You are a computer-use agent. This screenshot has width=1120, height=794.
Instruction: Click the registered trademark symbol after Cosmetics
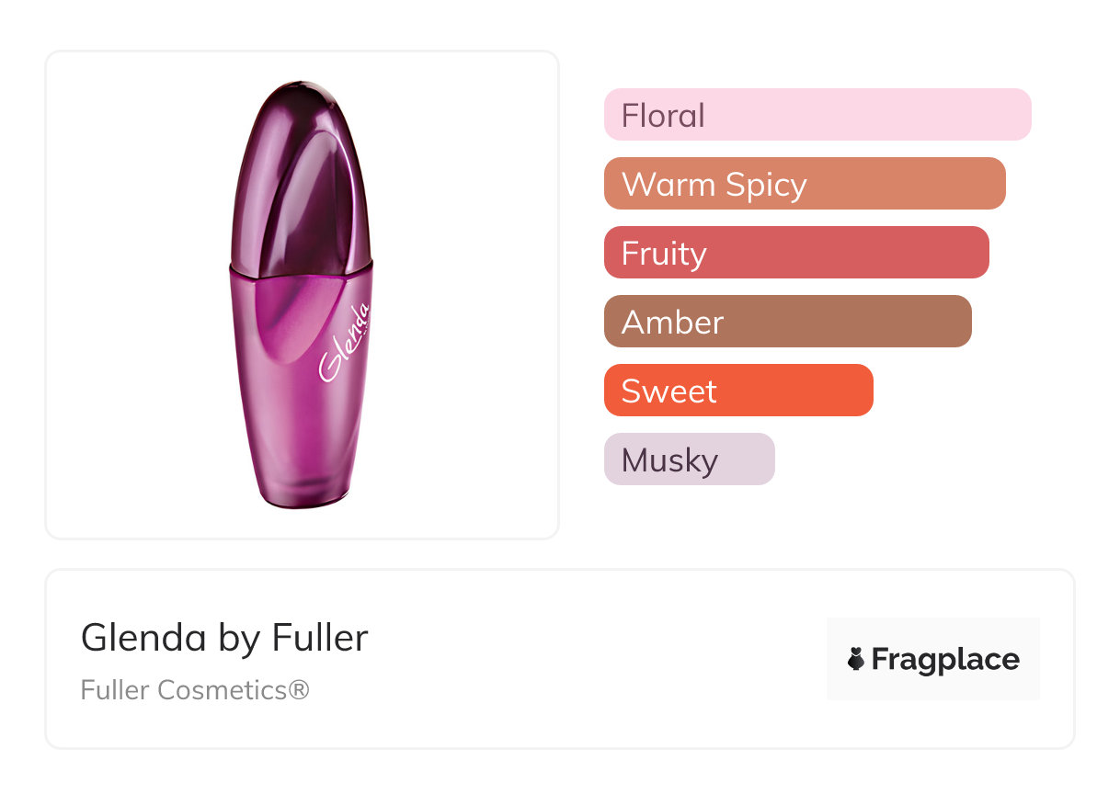coord(299,689)
